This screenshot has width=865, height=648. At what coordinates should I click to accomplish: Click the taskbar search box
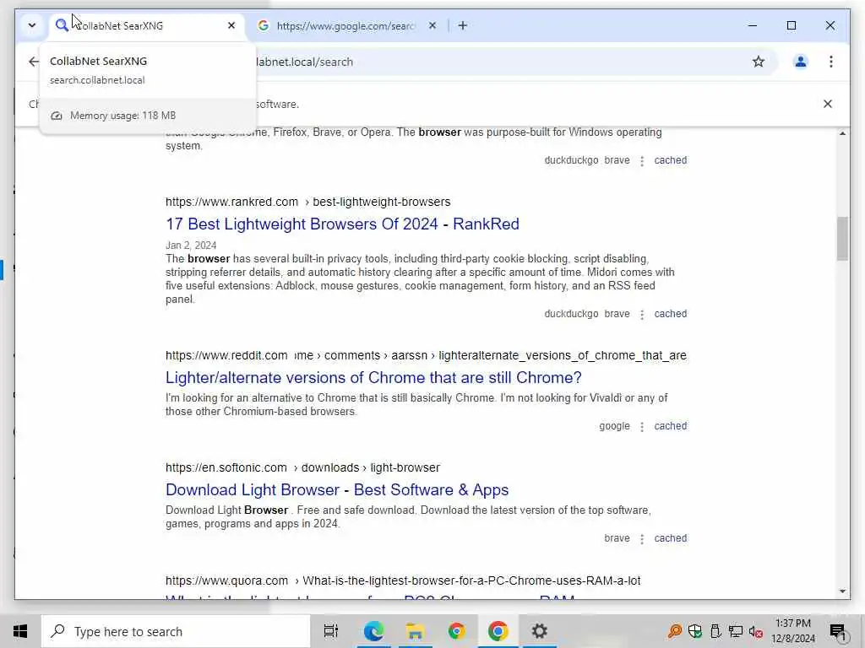(176, 631)
